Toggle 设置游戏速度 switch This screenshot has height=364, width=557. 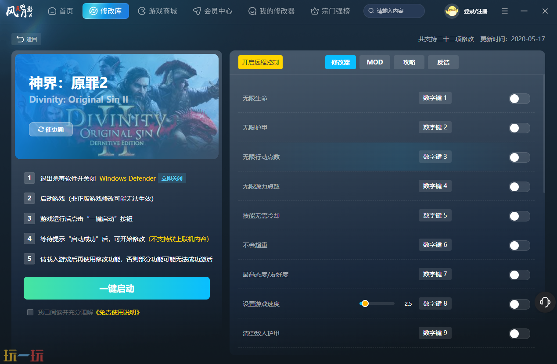click(520, 304)
